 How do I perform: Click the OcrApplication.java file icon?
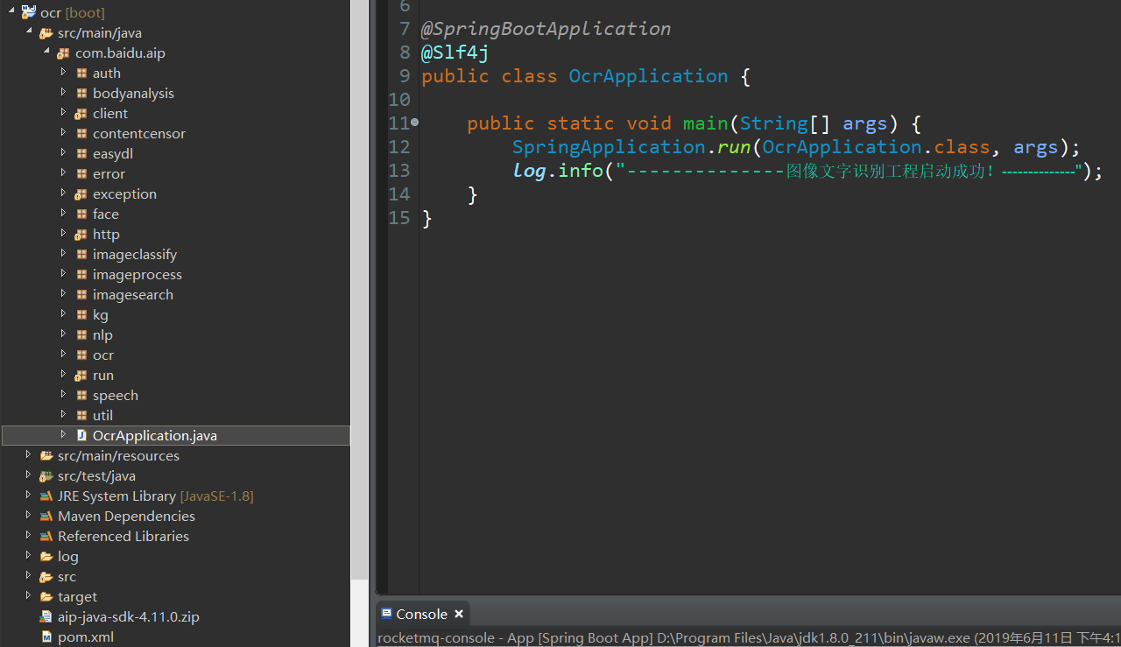click(81, 436)
